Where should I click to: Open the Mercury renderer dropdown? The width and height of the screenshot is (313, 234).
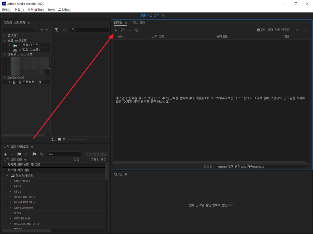[x=263, y=167]
